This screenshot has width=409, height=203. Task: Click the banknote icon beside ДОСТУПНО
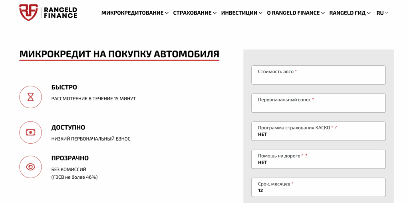pos(30,132)
